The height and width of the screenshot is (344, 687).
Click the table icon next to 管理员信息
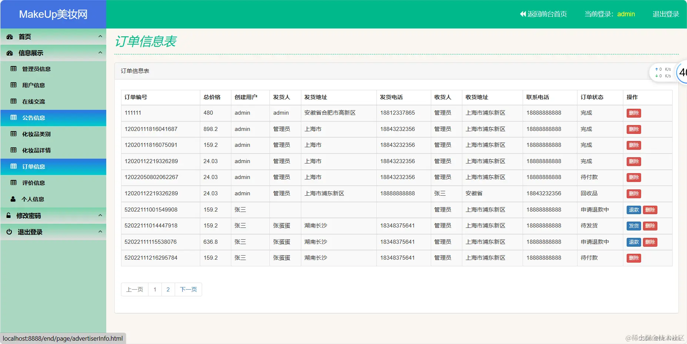pyautogui.click(x=14, y=69)
